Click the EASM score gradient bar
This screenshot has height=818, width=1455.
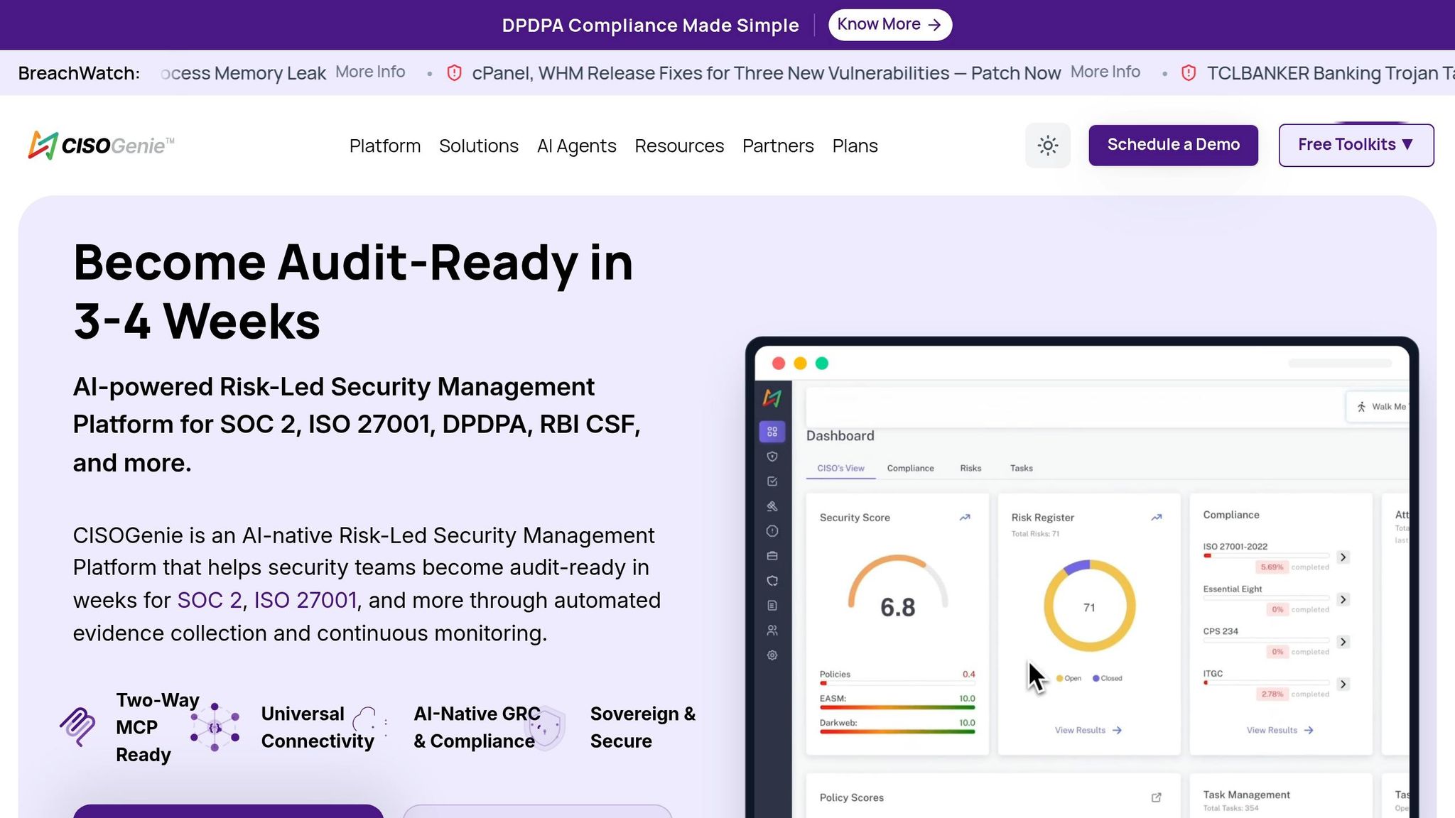[x=897, y=707]
